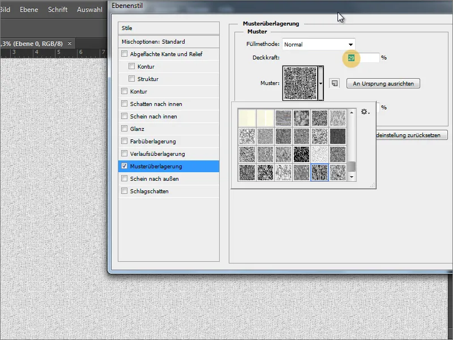Choose fourth pattern in the bottom row

tap(301, 173)
